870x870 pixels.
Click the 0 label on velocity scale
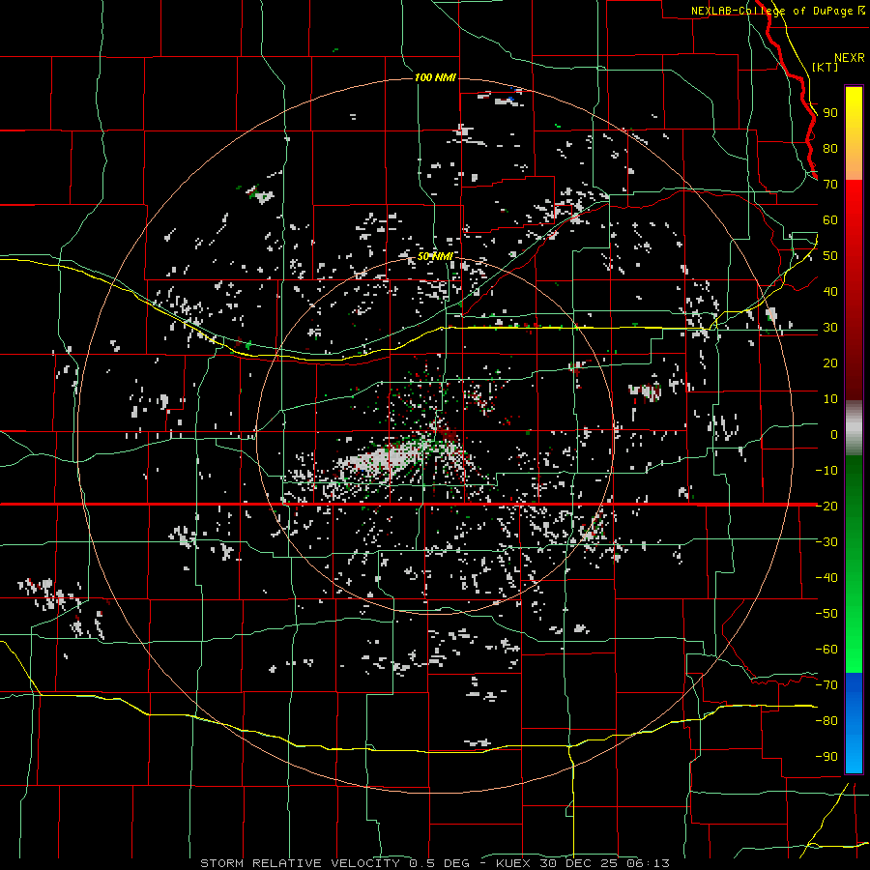834,435
